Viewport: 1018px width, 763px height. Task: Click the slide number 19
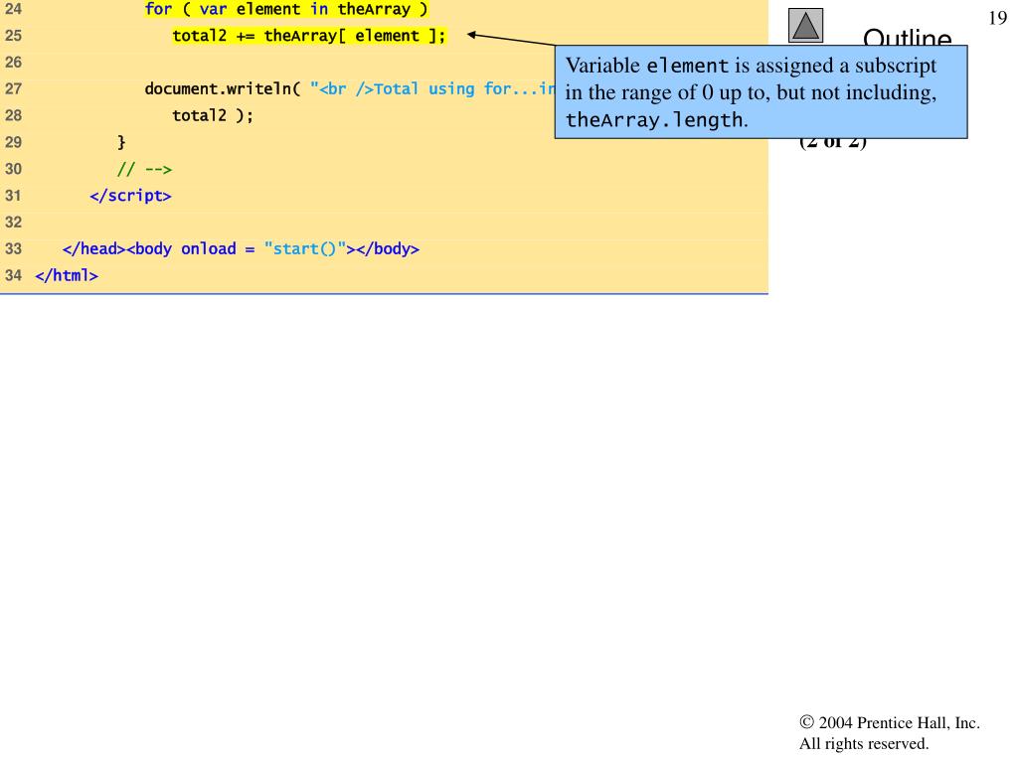point(997,18)
